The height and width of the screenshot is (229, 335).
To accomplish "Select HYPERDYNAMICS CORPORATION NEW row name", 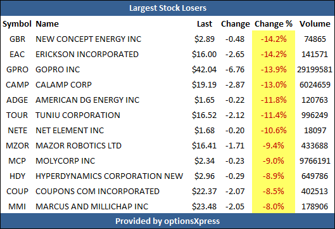I will pos(110,176).
